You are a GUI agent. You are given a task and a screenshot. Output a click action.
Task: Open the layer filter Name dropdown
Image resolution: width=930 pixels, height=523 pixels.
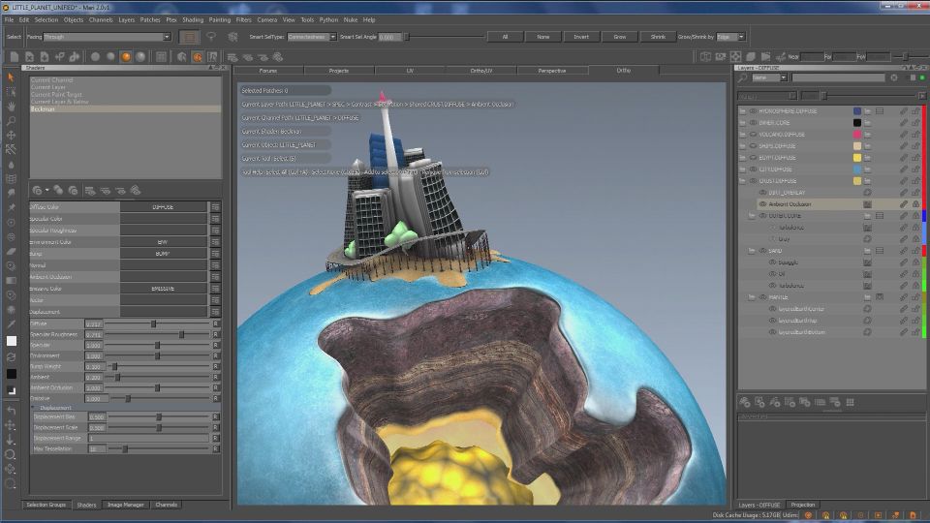(769, 77)
